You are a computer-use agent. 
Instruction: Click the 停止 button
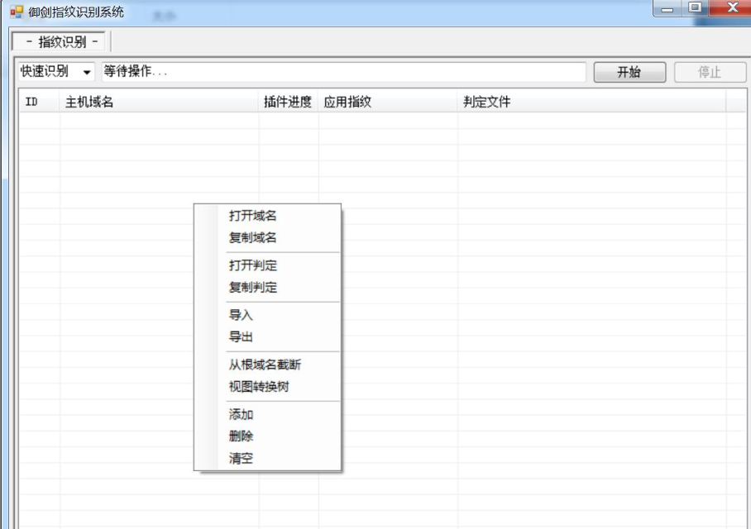point(710,72)
